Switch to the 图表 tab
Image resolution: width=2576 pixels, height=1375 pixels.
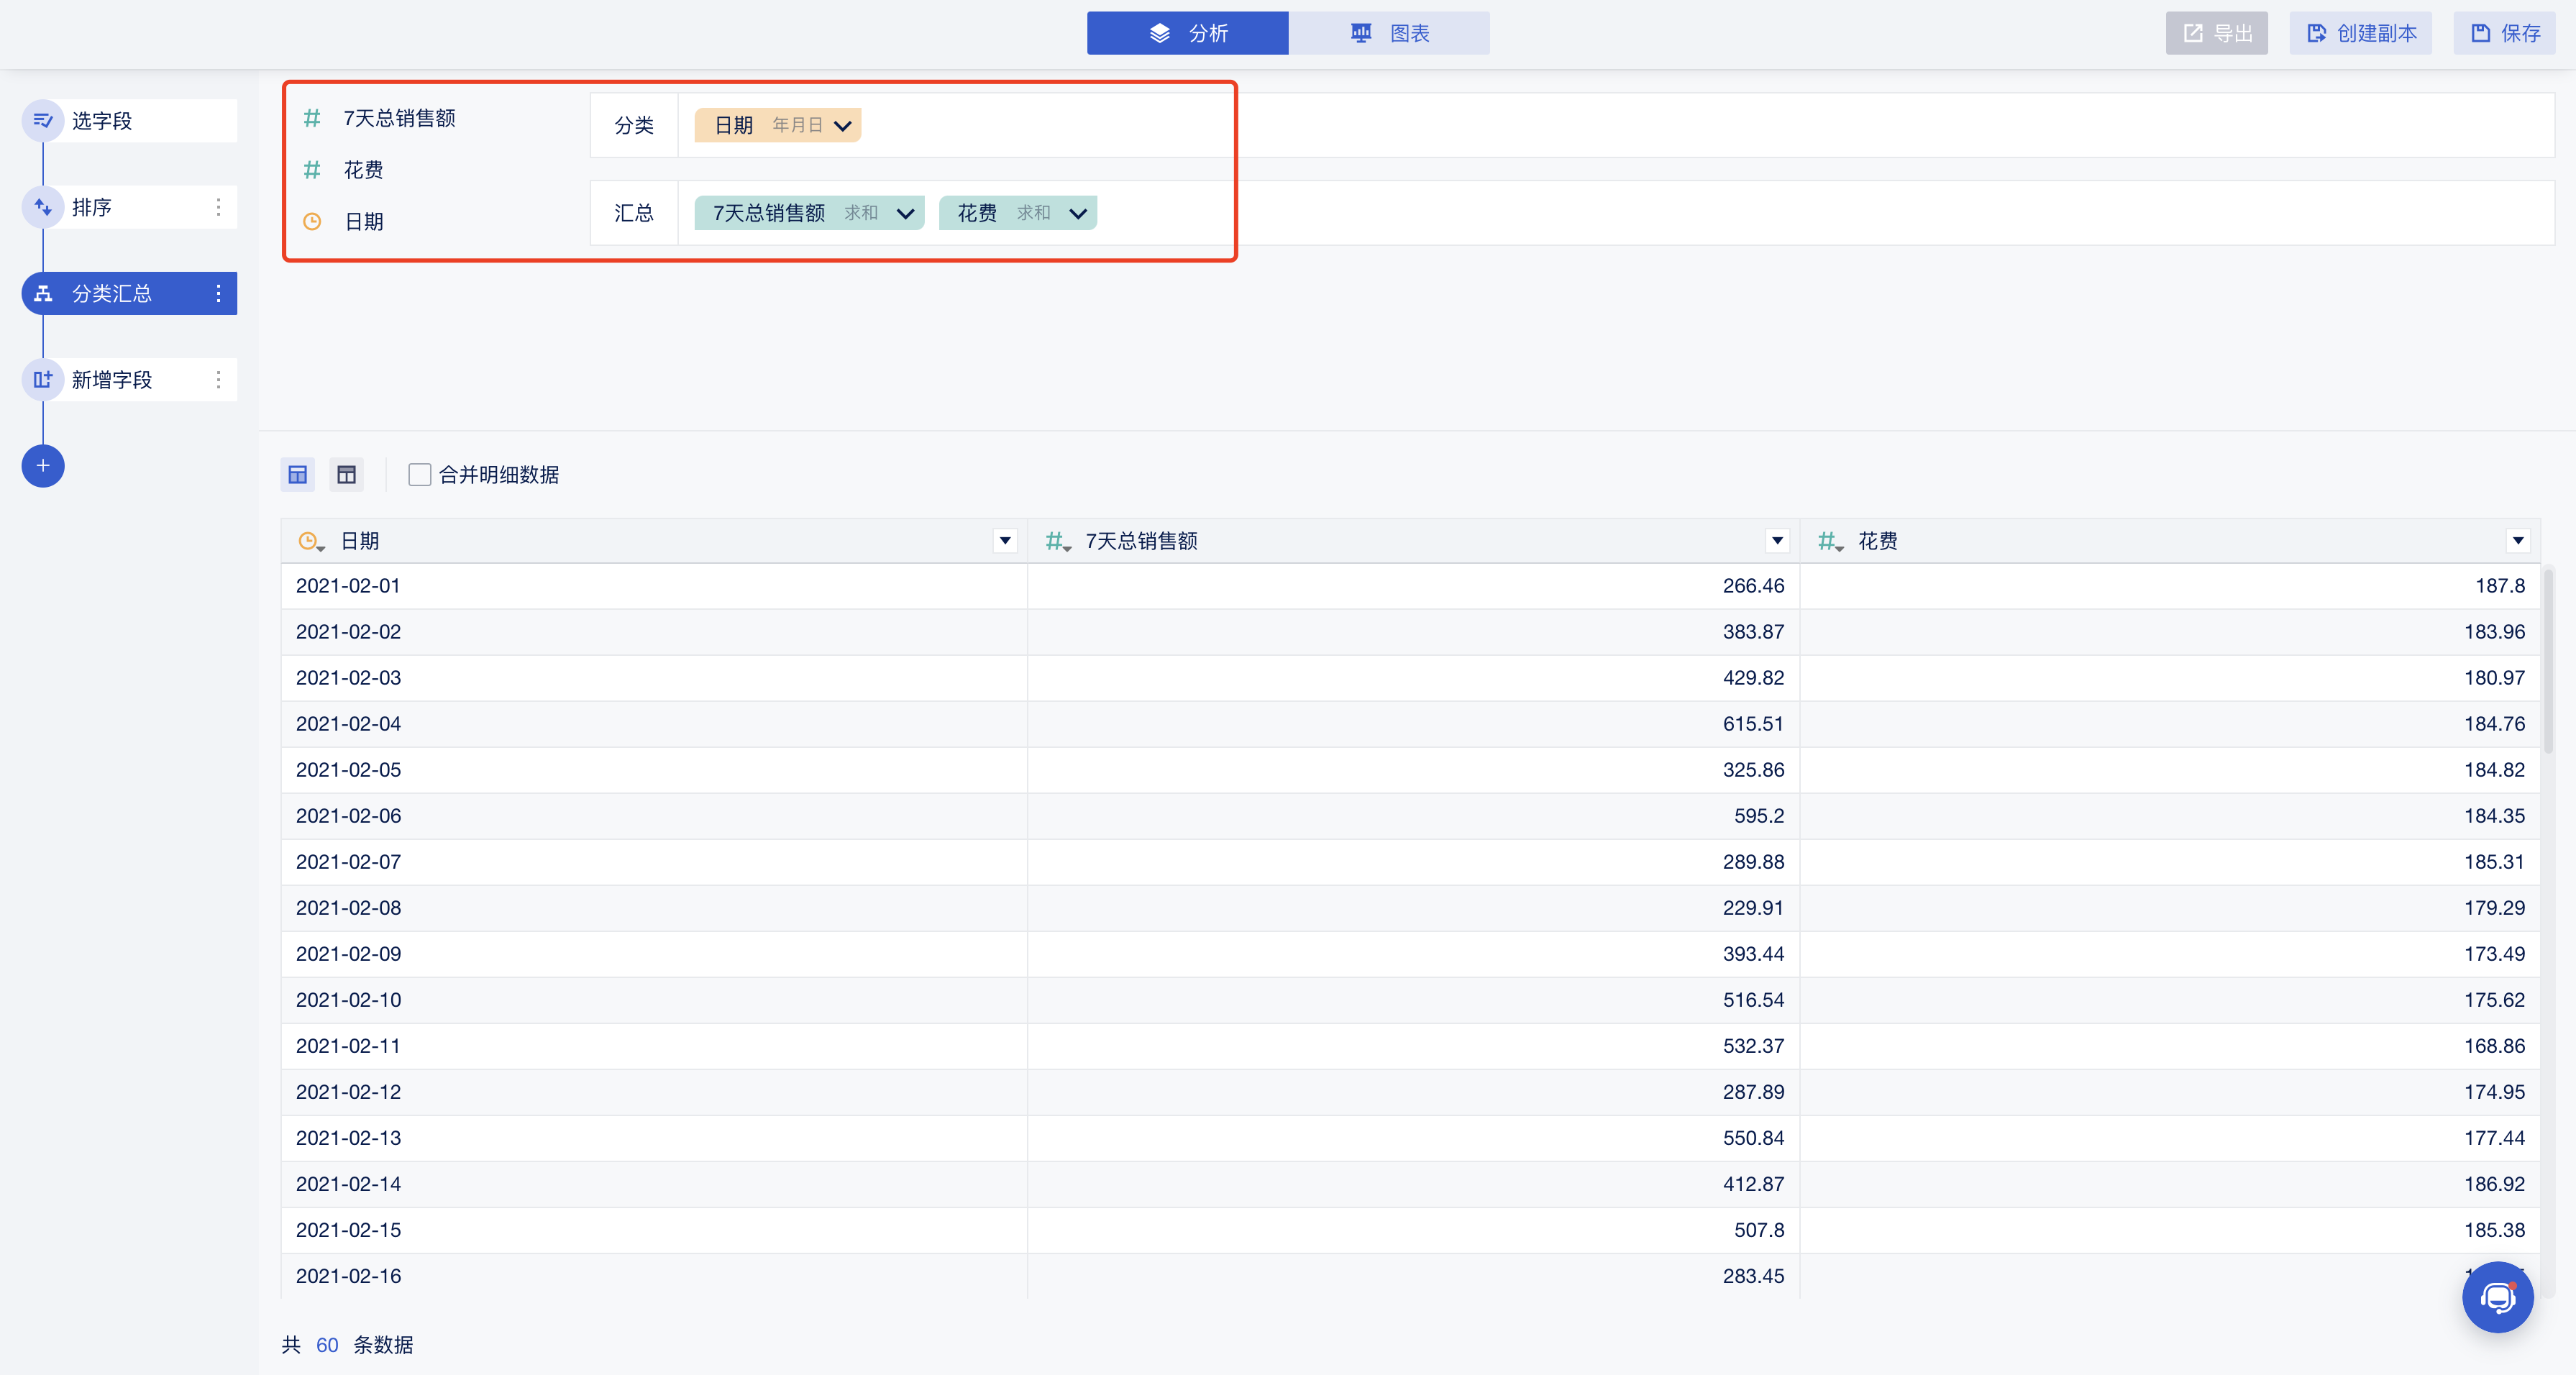point(1388,33)
